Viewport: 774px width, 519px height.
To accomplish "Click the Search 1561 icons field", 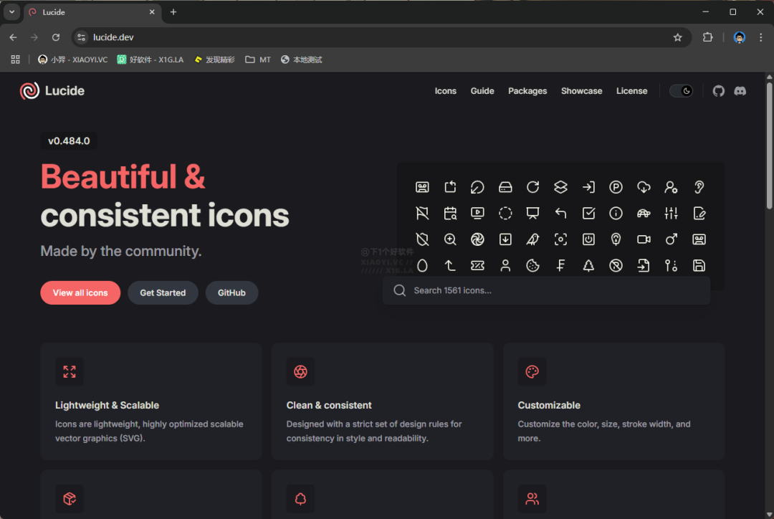I will [x=546, y=290].
